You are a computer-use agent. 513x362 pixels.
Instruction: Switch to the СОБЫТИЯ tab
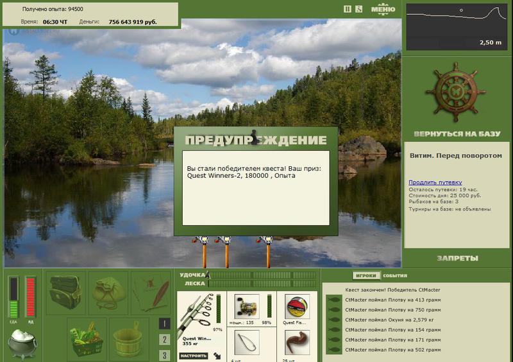point(395,276)
